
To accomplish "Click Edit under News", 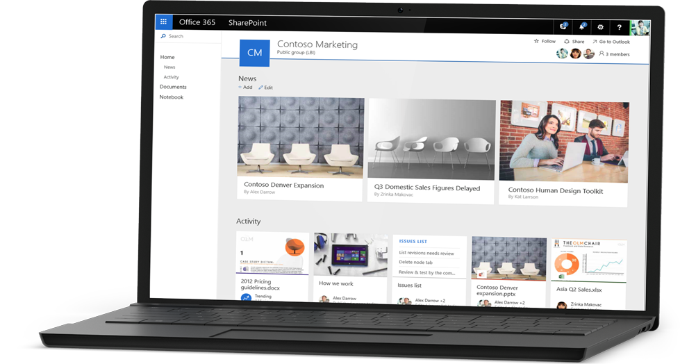I will tap(268, 88).
